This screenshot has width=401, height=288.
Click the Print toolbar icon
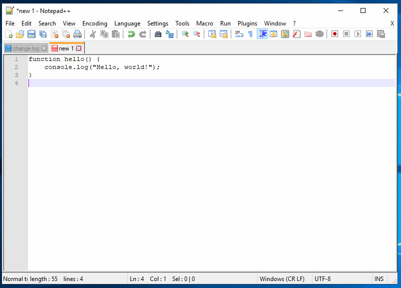(77, 33)
